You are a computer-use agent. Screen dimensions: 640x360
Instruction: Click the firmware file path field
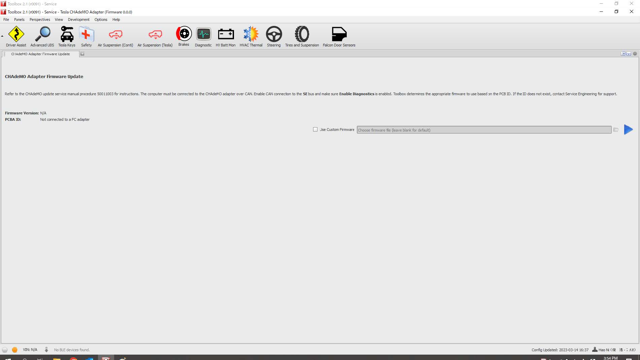point(484,130)
